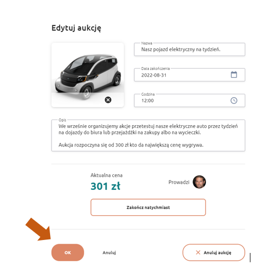The height and width of the screenshot is (270, 253).
Task: Click the leading bidder's avatar photo
Action: click(199, 182)
